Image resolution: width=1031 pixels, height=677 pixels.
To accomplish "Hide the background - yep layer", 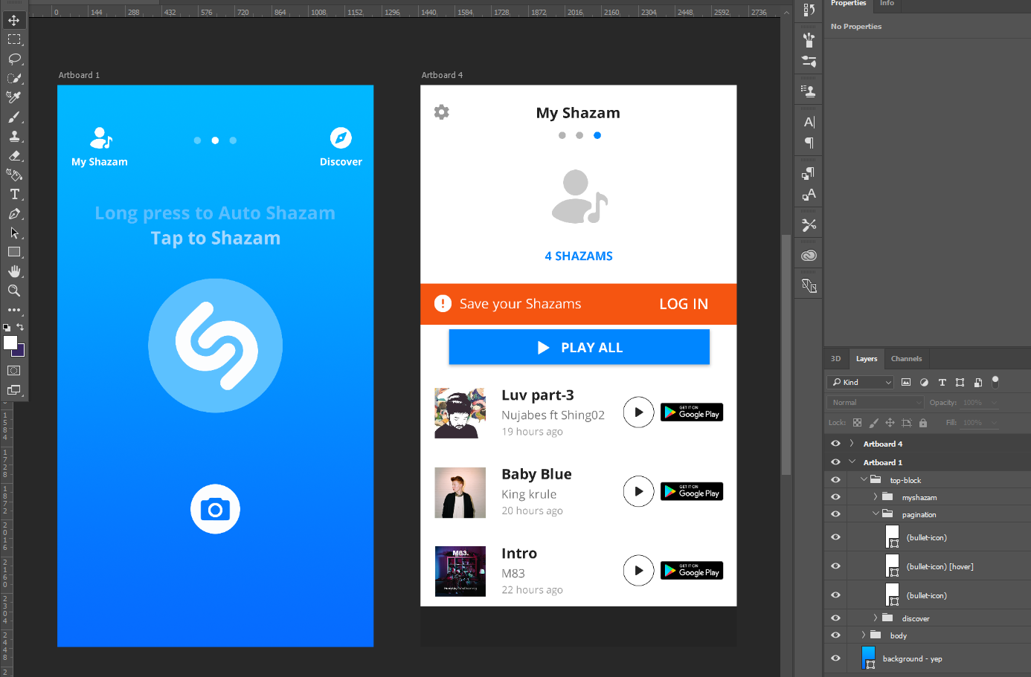I will coord(835,658).
